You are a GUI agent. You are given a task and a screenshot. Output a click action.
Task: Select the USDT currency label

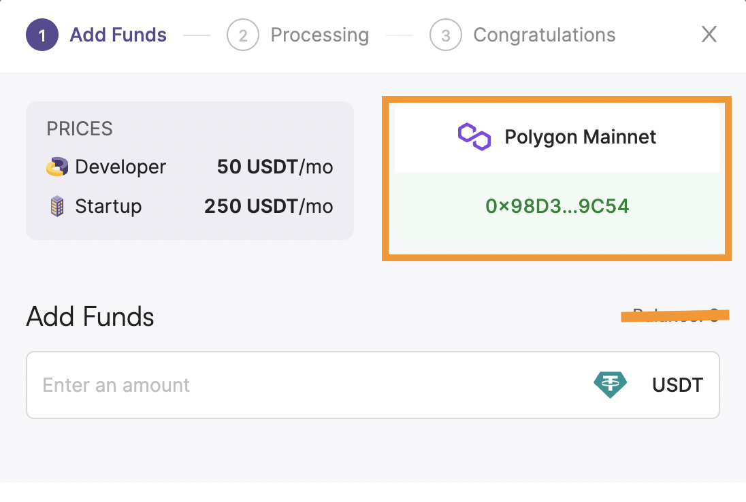tap(677, 385)
